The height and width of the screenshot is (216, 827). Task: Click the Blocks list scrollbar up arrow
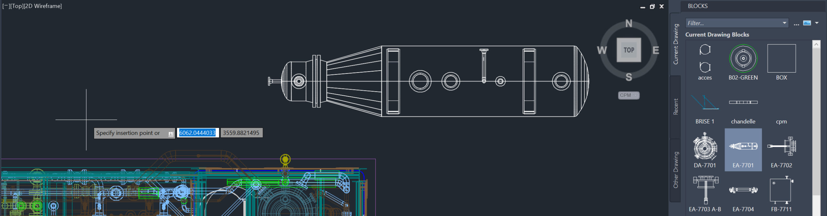pyautogui.click(x=816, y=44)
